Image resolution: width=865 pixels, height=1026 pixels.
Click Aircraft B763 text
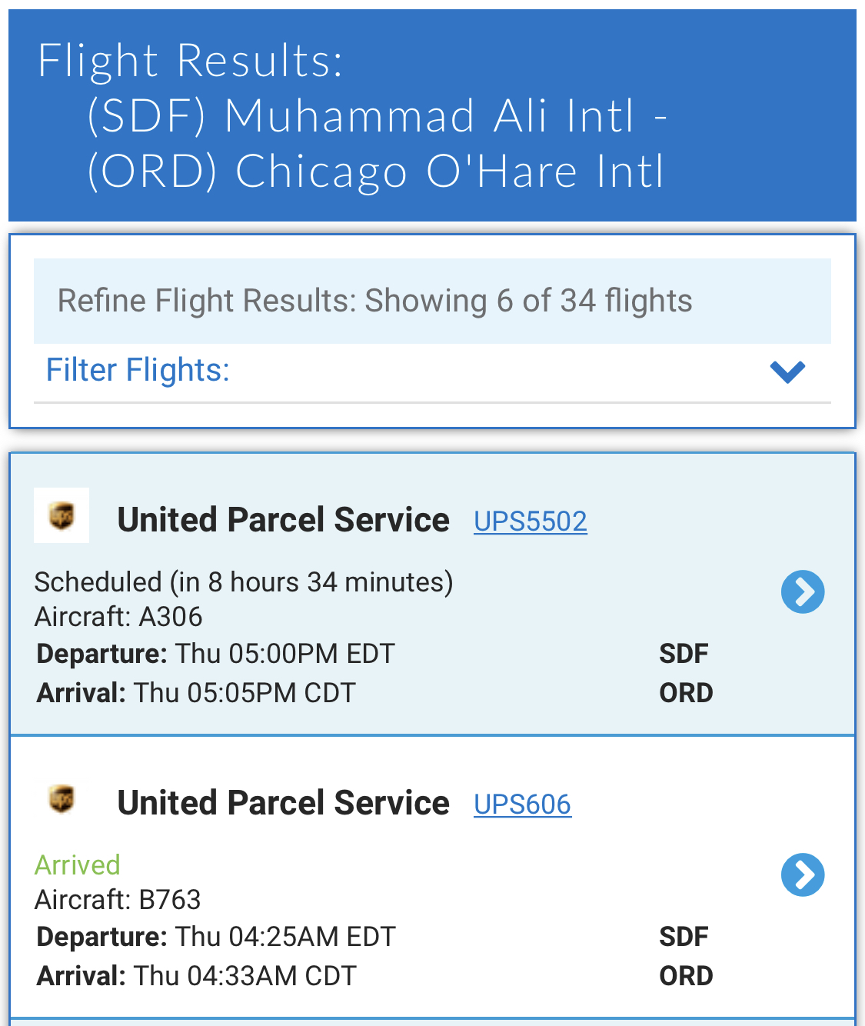[x=118, y=900]
